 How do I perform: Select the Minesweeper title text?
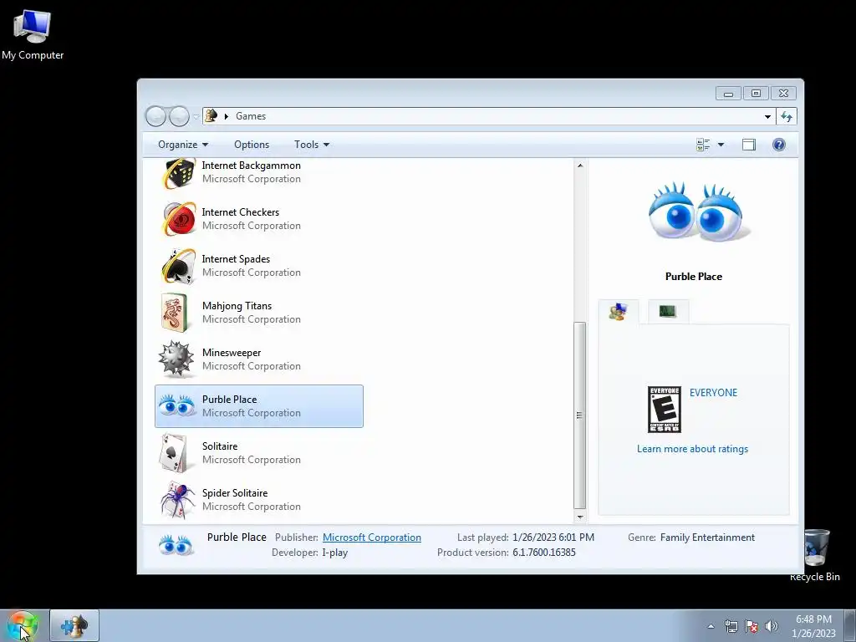pyautogui.click(x=232, y=353)
